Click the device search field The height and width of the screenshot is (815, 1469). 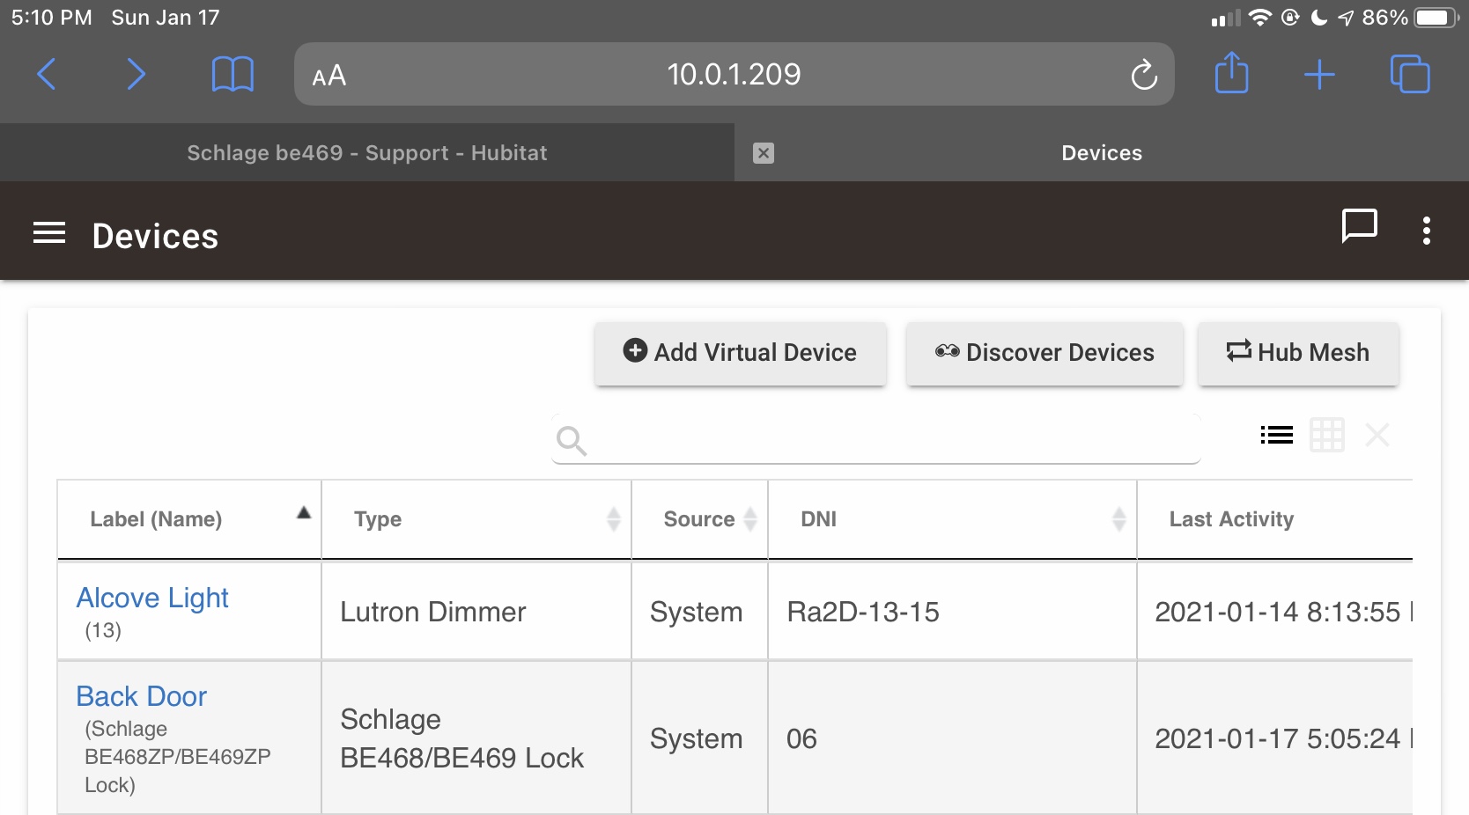pos(876,438)
